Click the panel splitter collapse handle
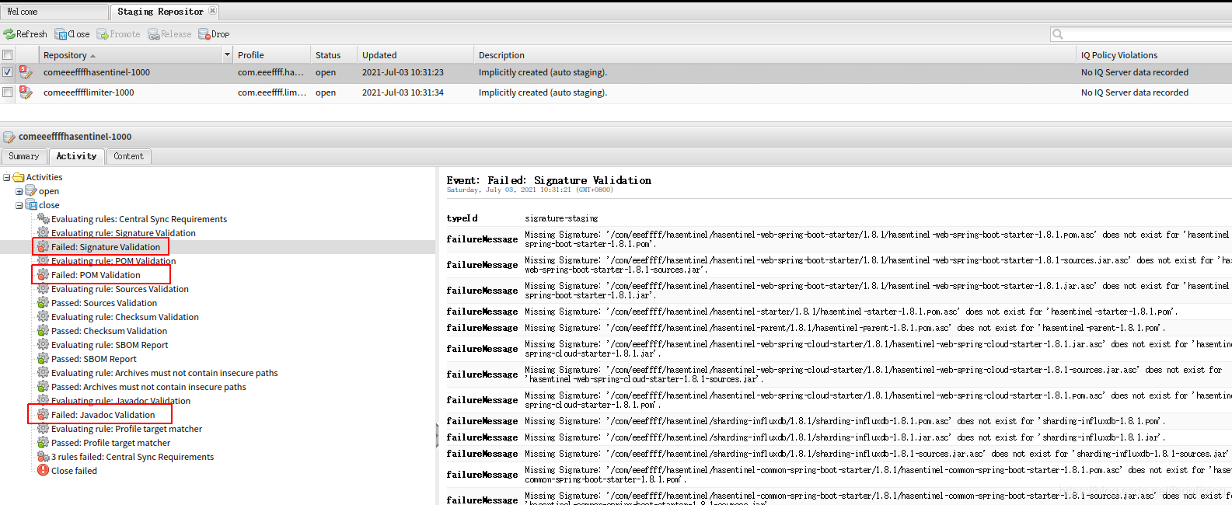Viewport: 1232px width, 505px height. click(437, 435)
